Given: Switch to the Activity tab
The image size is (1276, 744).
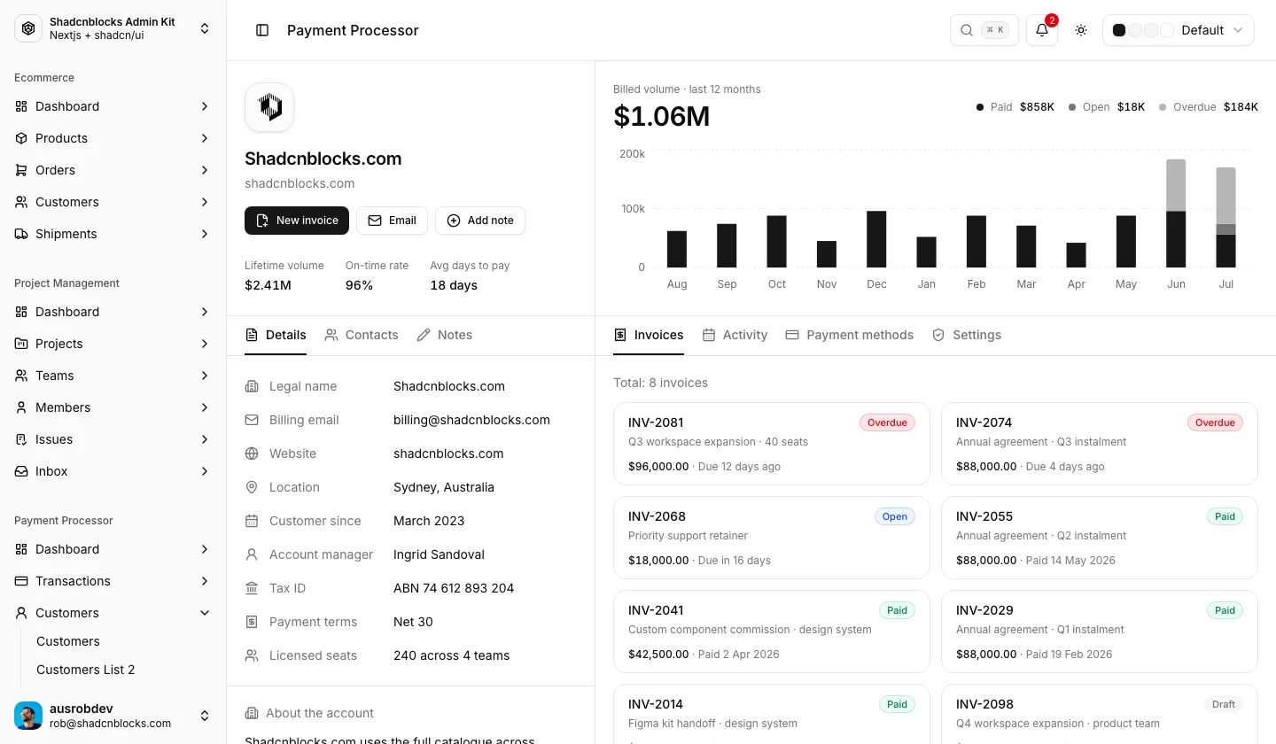Looking at the screenshot, I should pyautogui.click(x=735, y=335).
